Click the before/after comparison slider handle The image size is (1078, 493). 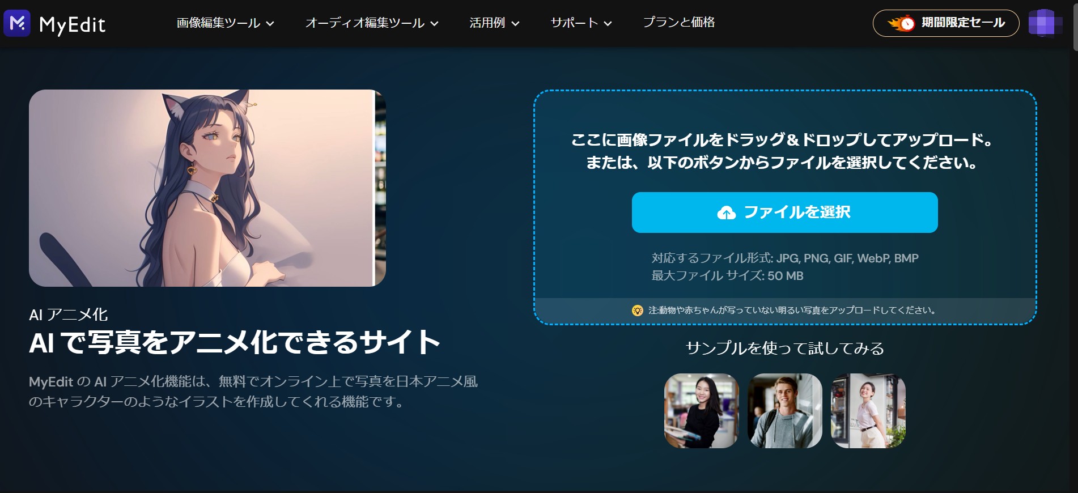pos(374,188)
